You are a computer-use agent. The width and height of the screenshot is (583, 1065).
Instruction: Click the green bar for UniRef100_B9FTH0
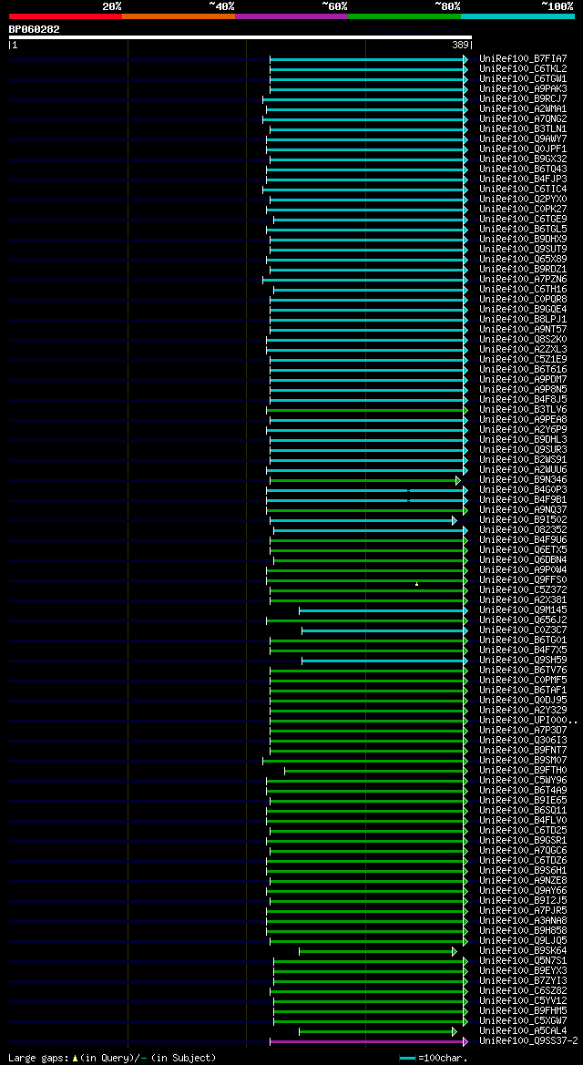(375, 771)
